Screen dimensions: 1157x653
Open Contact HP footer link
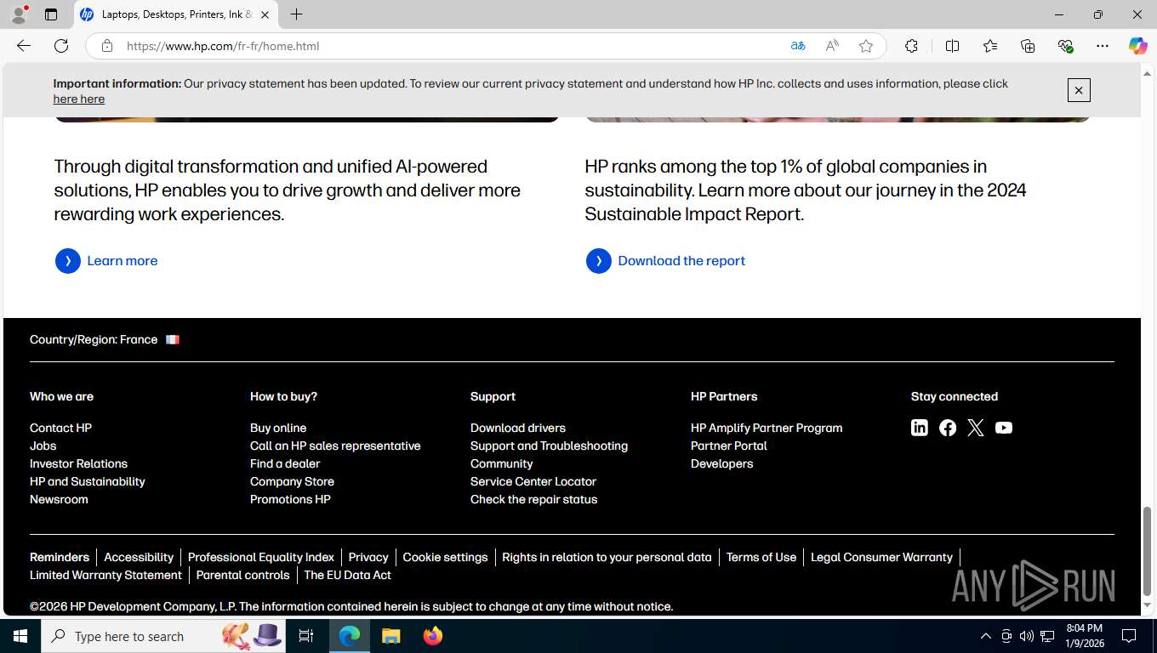tap(60, 428)
